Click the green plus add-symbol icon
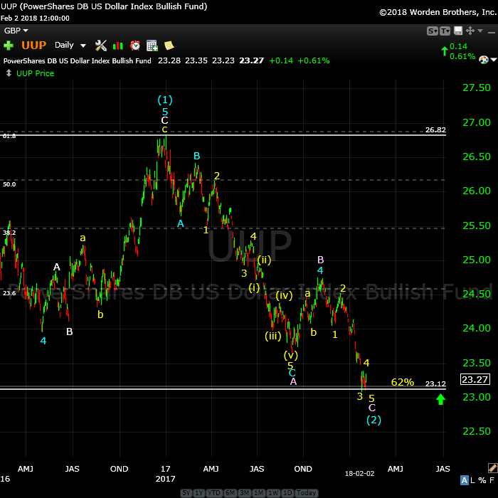This screenshot has height=498, width=498. (9, 46)
